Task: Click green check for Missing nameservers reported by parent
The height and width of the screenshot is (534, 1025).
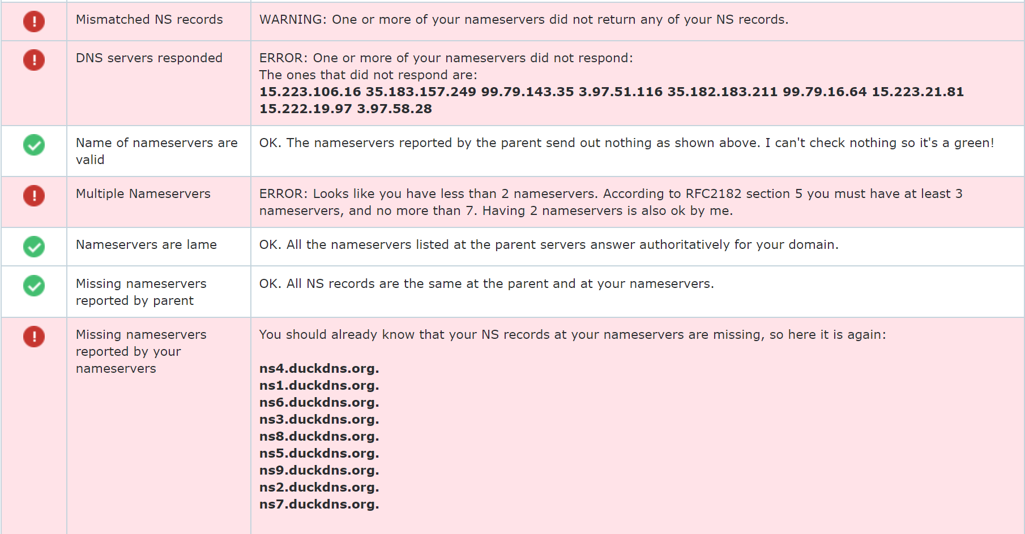Action: pos(34,286)
